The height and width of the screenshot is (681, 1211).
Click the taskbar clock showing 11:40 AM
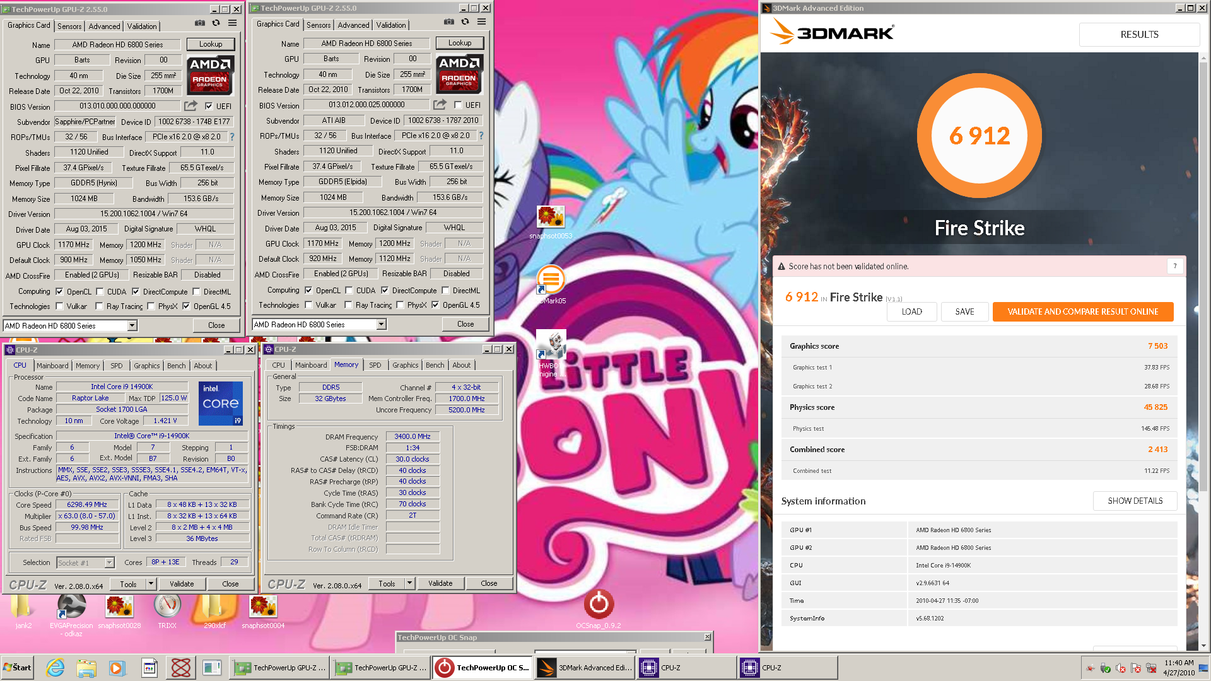[1179, 667]
